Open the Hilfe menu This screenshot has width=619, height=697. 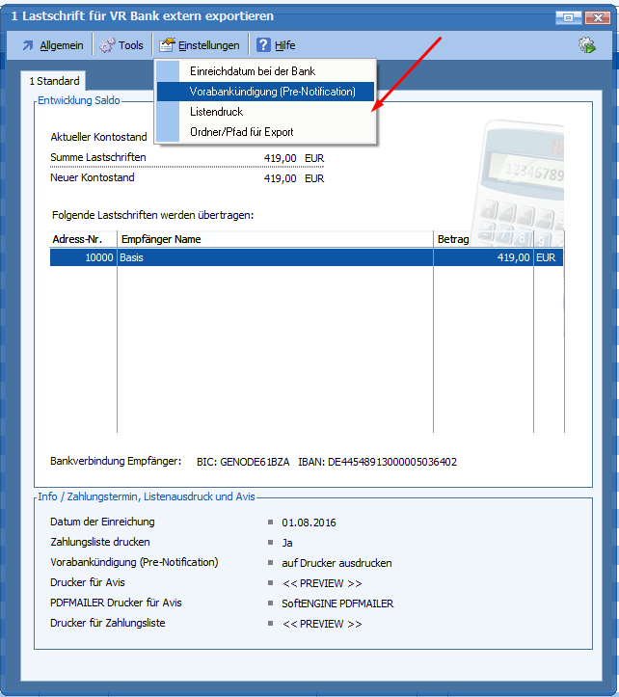(284, 45)
